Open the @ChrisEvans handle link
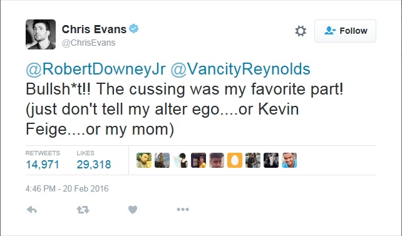Viewport: 402px width, 236px height. 88,43
